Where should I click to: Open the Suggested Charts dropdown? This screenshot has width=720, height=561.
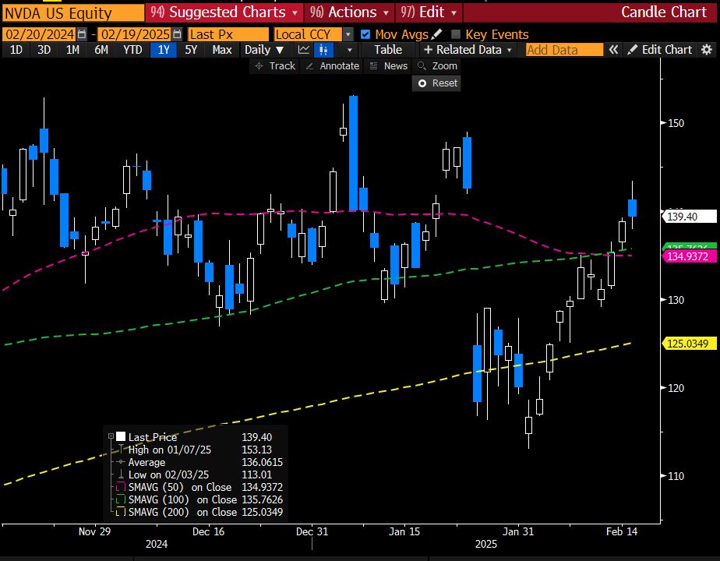coord(224,12)
